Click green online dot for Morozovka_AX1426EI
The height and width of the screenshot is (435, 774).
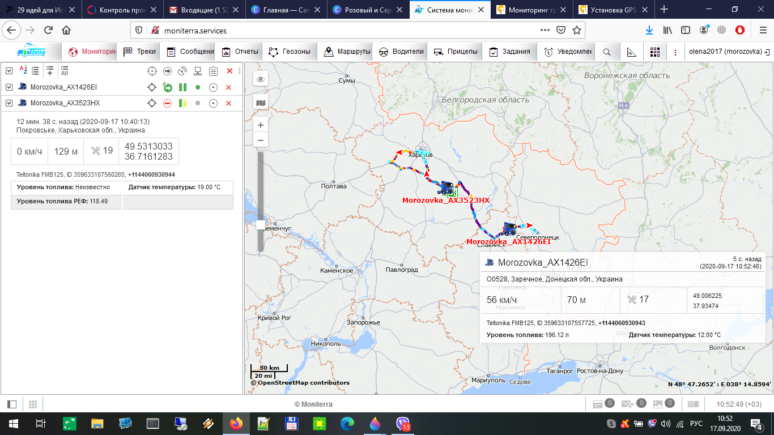pyautogui.click(x=198, y=87)
